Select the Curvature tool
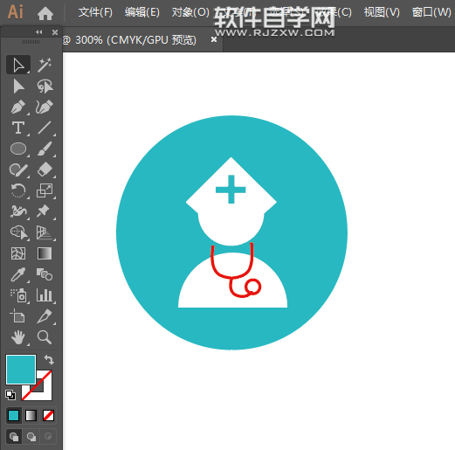Image resolution: width=455 pixels, height=450 pixels. pyautogui.click(x=45, y=107)
